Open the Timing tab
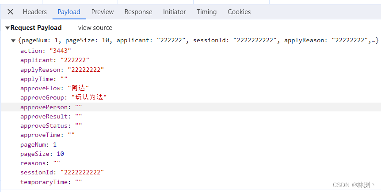The height and width of the screenshot is (192, 381). [207, 12]
